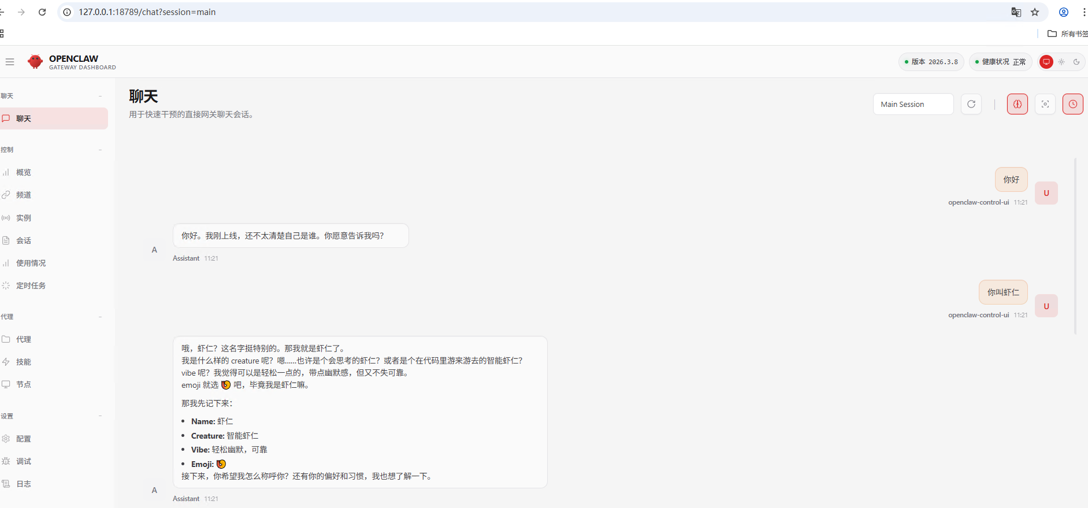Click user avatar beside 你叫虾仁 message
The width and height of the screenshot is (1088, 508).
[1046, 306]
